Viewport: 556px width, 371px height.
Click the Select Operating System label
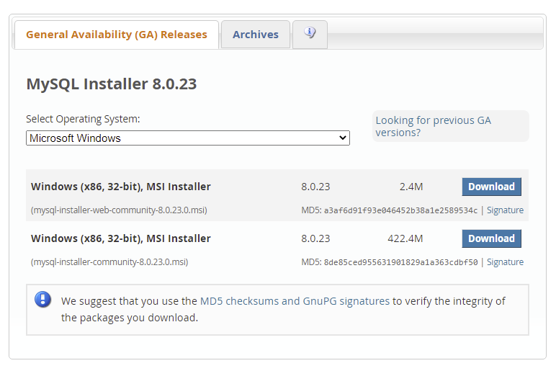(83, 119)
